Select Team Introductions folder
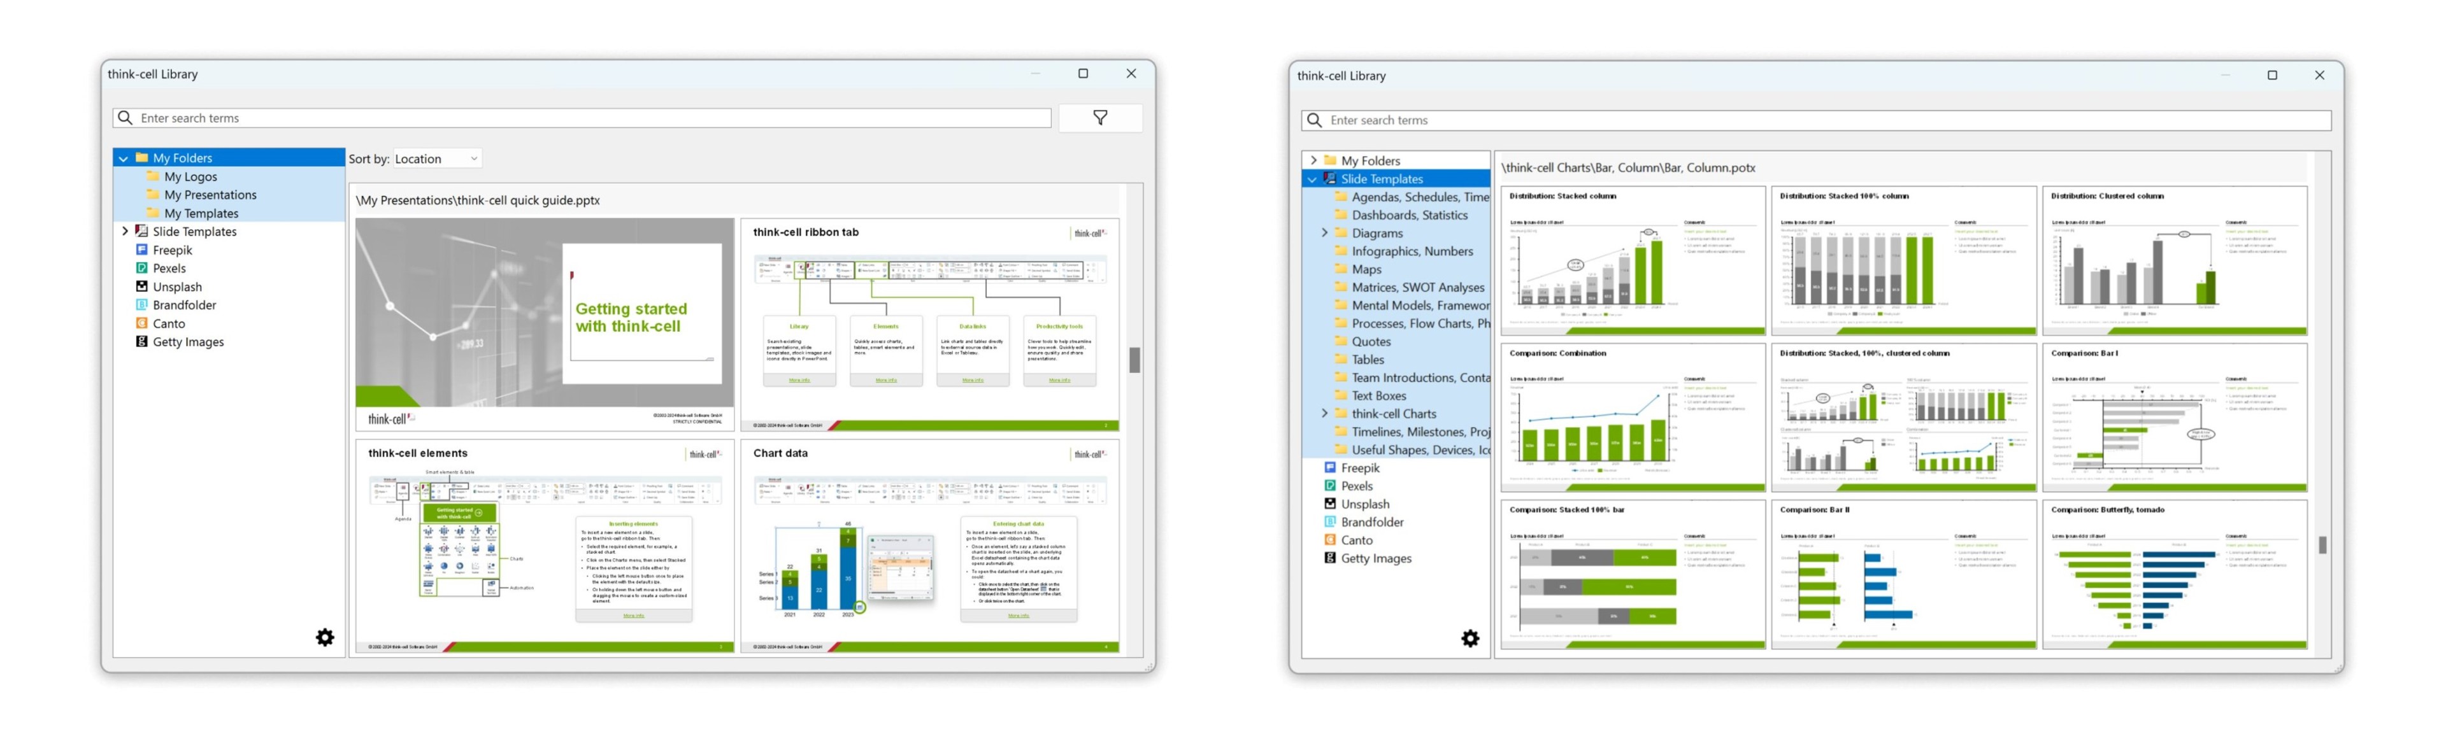The image size is (2446, 734). [1412, 377]
